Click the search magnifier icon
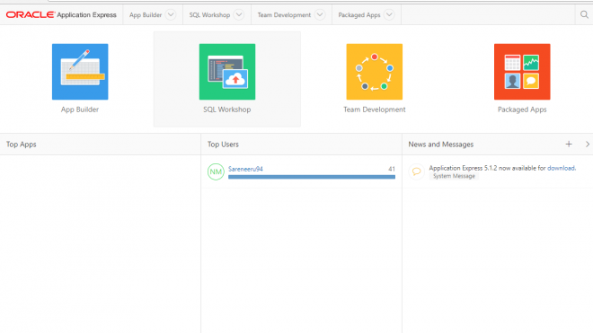This screenshot has height=333, width=593. (584, 14)
